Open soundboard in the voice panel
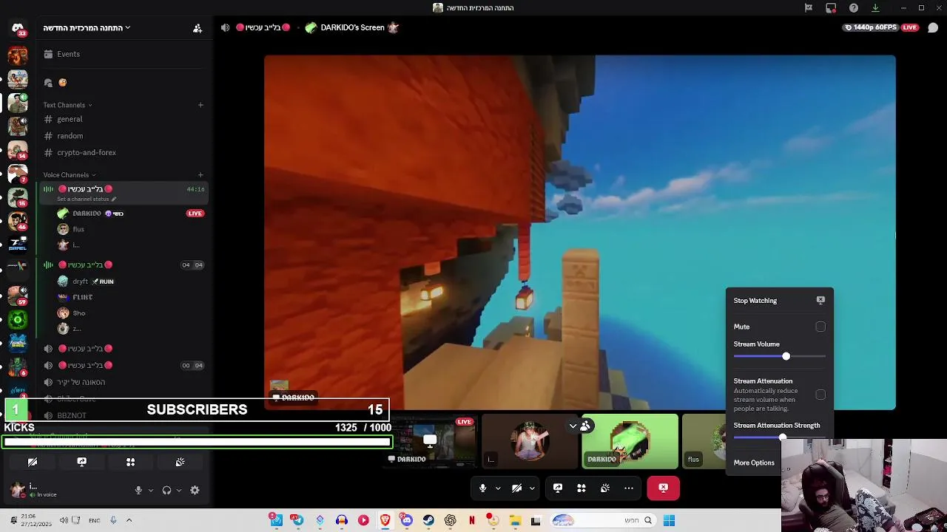 click(180, 462)
